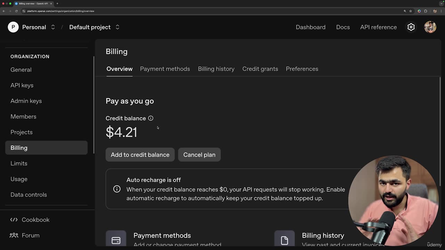Open the colorful ring browser extension
This screenshot has height=250, width=445.
point(419,11)
